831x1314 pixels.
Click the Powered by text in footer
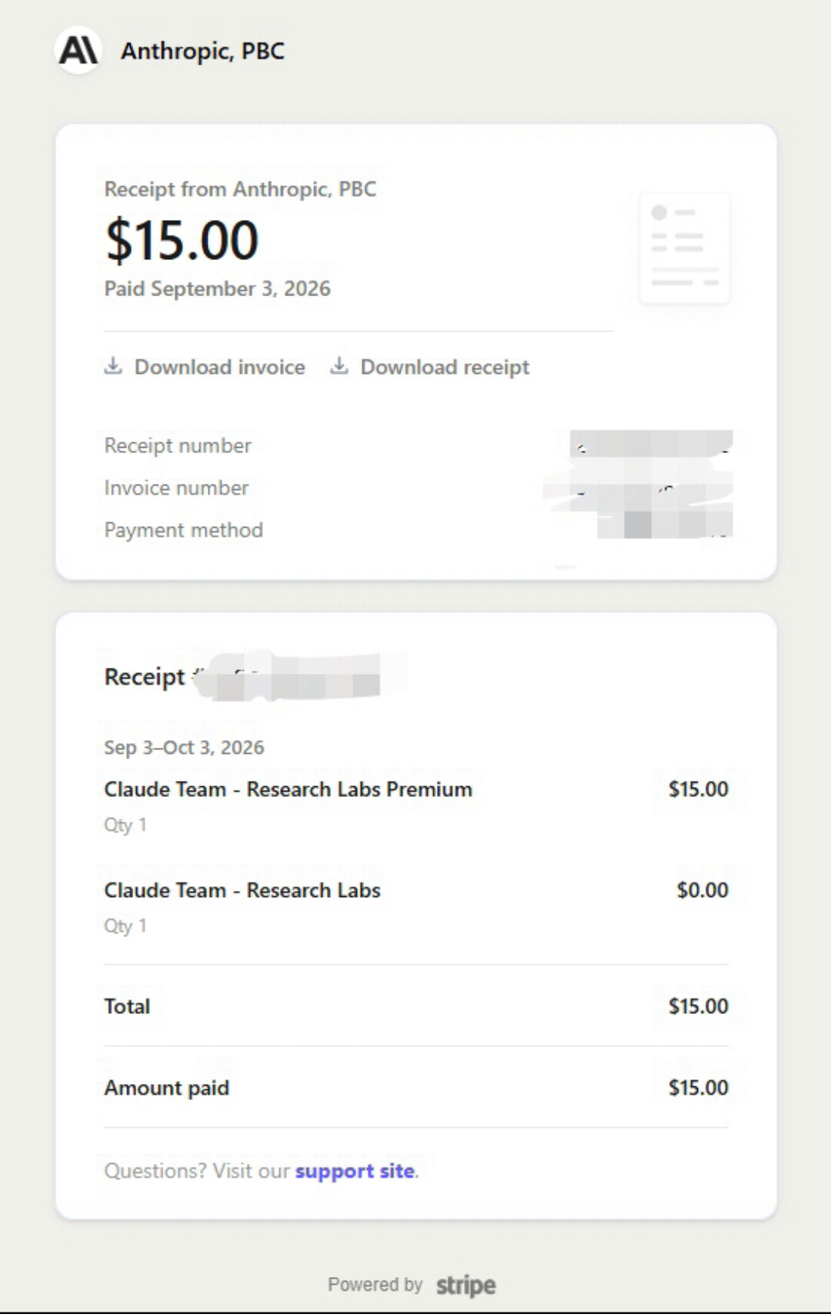coord(375,1285)
